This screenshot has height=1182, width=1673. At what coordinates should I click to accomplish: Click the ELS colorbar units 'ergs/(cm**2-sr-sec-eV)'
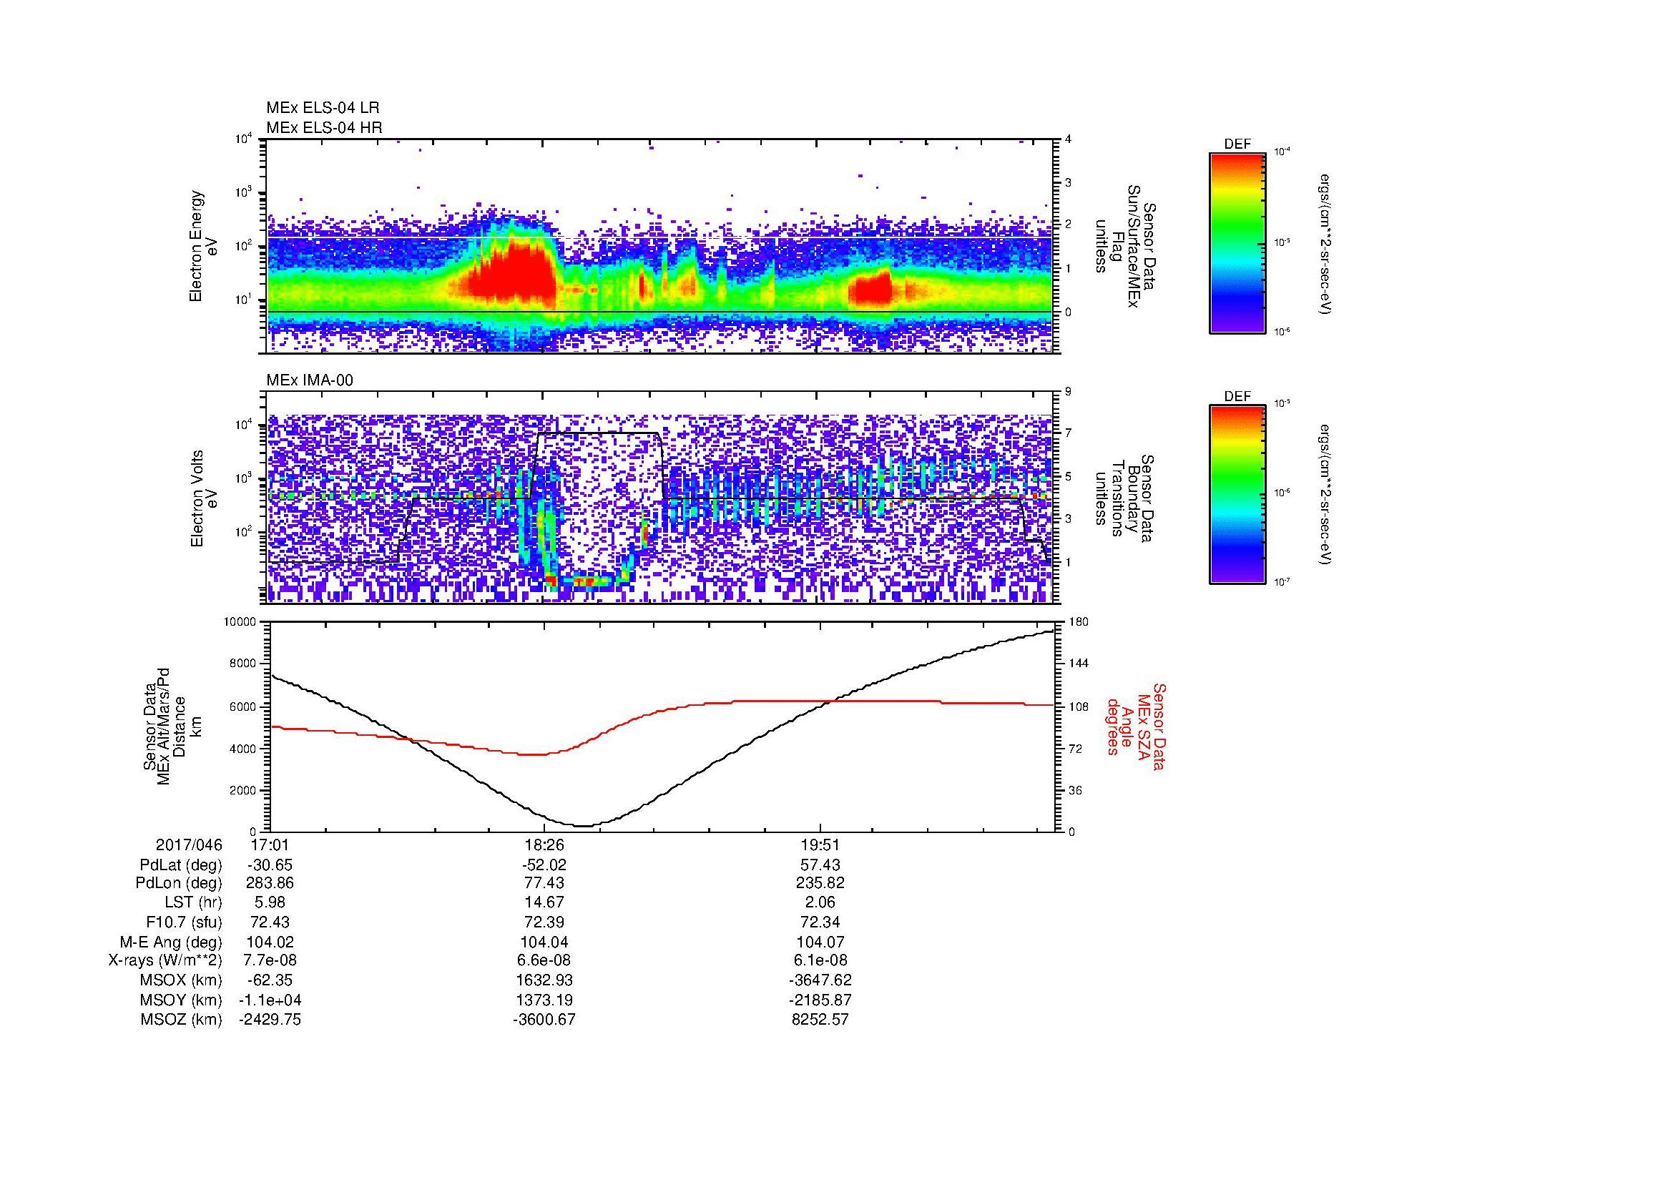[1325, 244]
